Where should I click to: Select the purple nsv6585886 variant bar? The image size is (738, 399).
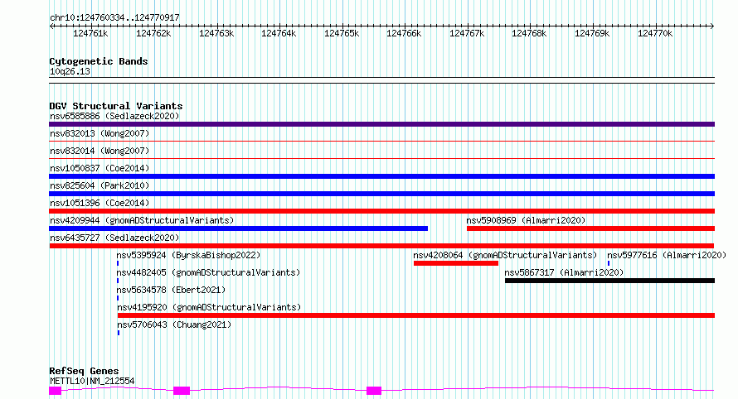click(381, 124)
